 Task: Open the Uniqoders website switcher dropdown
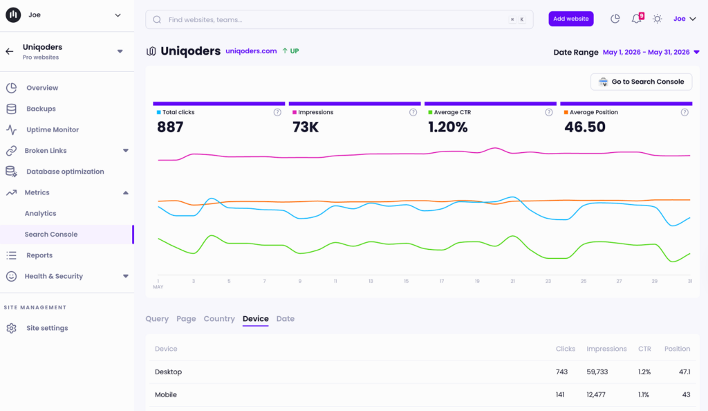pyautogui.click(x=120, y=51)
